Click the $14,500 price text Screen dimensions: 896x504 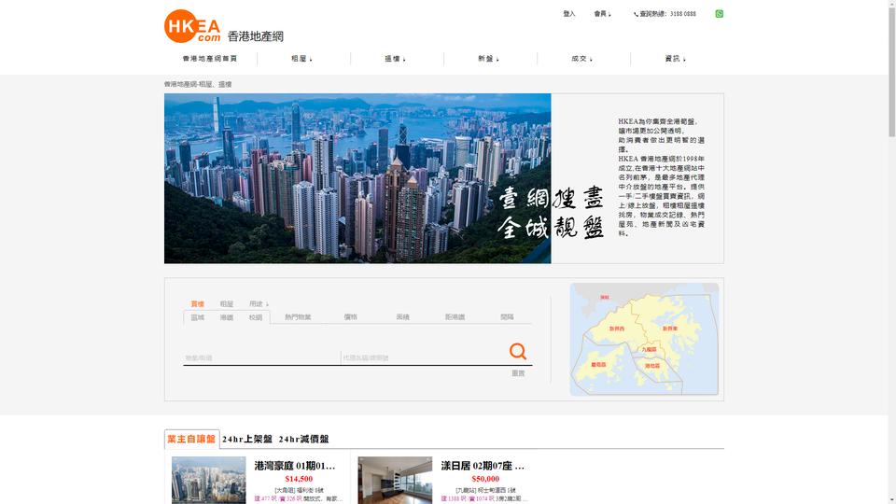point(299,479)
